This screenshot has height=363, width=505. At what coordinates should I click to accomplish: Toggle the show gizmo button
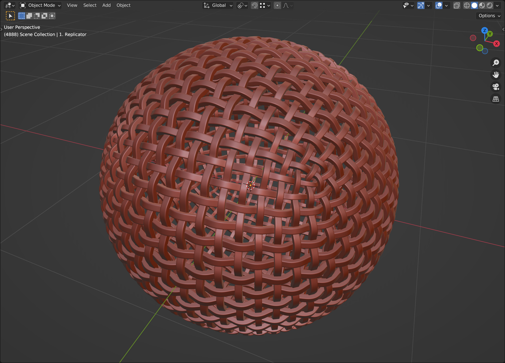pyautogui.click(x=421, y=5)
